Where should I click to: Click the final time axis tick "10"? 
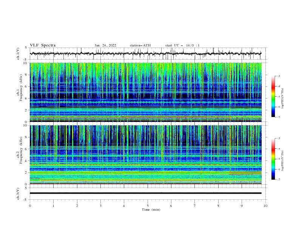pos(265,206)
